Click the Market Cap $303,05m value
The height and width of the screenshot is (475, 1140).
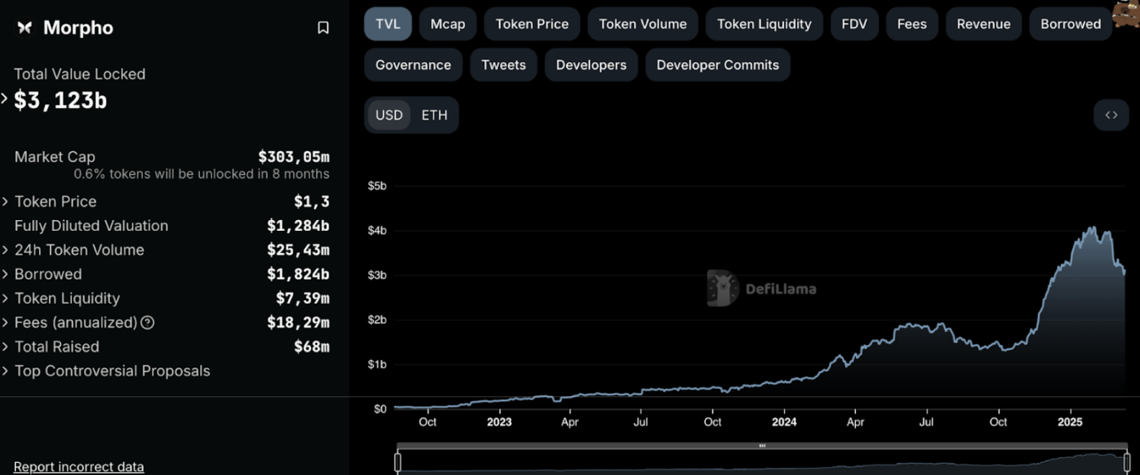[293, 157]
